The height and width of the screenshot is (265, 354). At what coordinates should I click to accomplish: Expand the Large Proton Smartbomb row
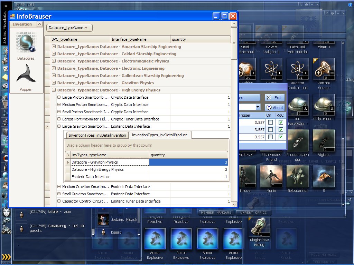coord(59,97)
